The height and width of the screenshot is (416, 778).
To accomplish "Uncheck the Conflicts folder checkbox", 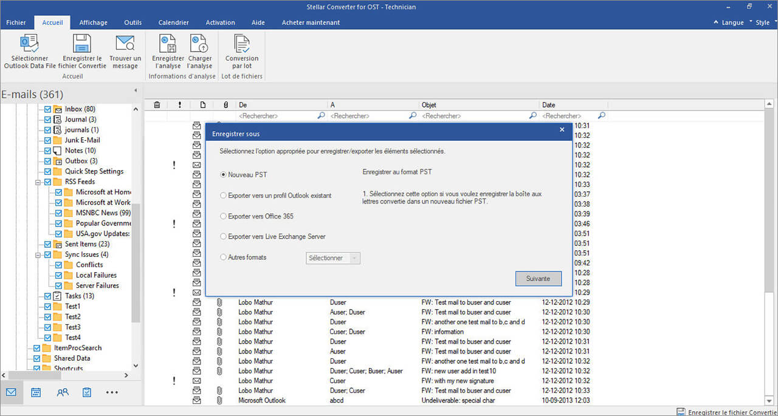I will pyautogui.click(x=59, y=265).
